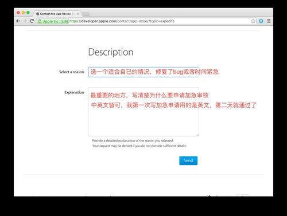Click the address bar URL field
287x216 pixels.
coord(159,21)
